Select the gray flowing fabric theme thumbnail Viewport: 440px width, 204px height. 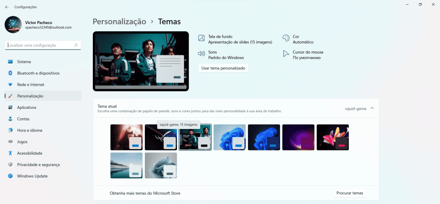[161, 165]
